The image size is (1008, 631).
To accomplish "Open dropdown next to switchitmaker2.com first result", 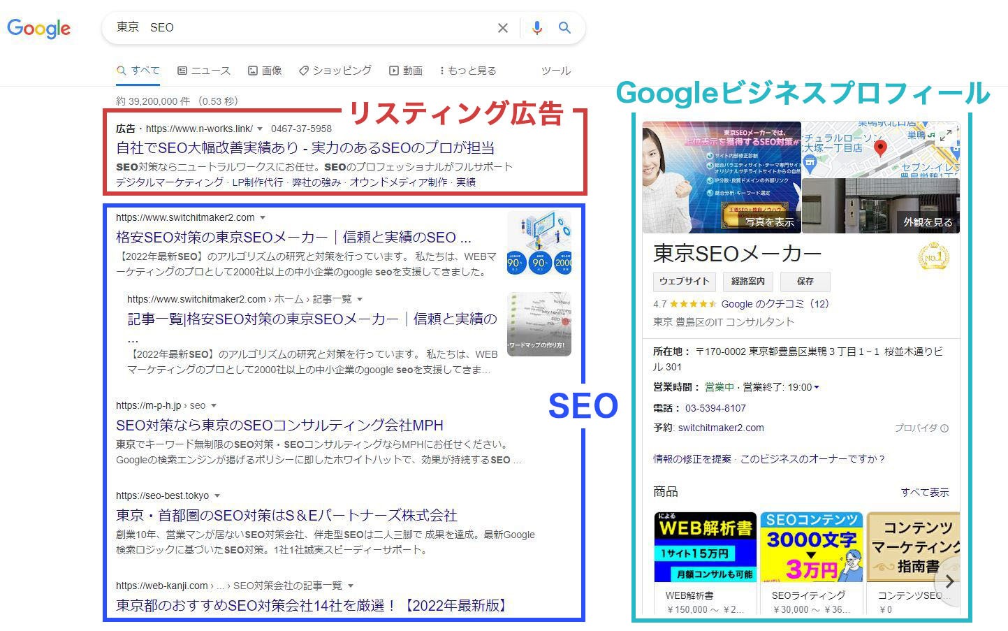I will click(x=263, y=218).
